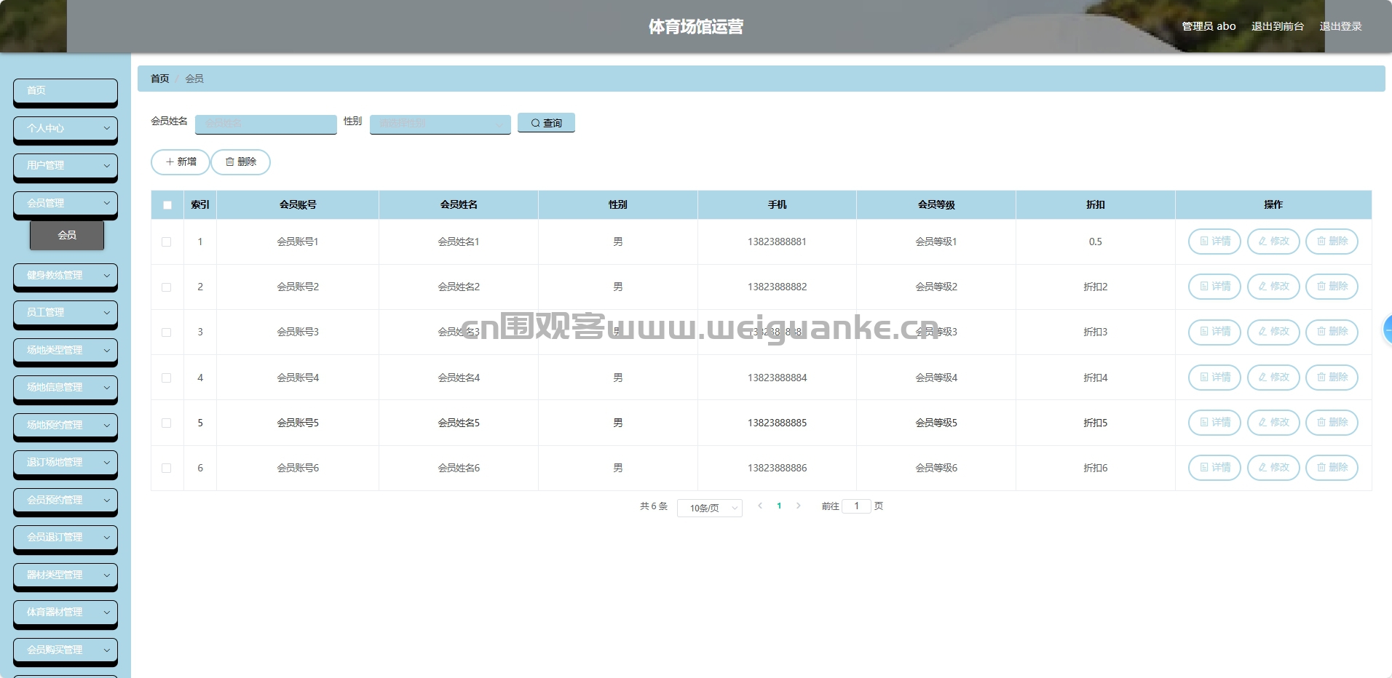Select page 1 in pagination
The height and width of the screenshot is (678, 1392).
(779, 506)
